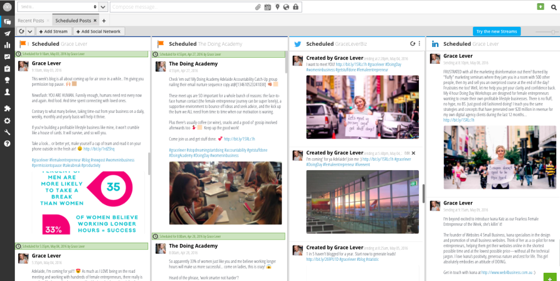Open the Hootsuite owl profile icon
This screenshot has width=560, height=281.
pos(7,7)
